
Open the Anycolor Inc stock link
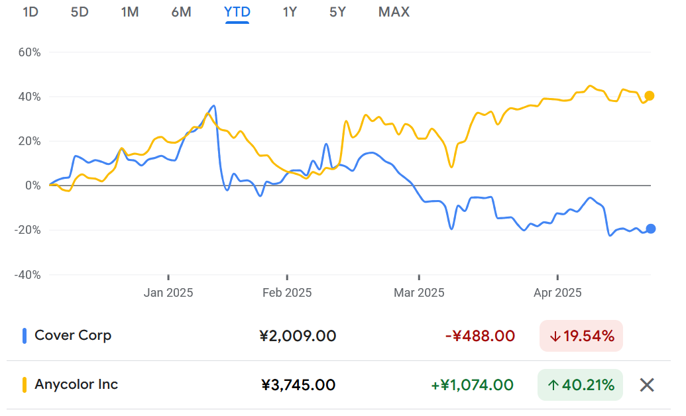point(76,384)
